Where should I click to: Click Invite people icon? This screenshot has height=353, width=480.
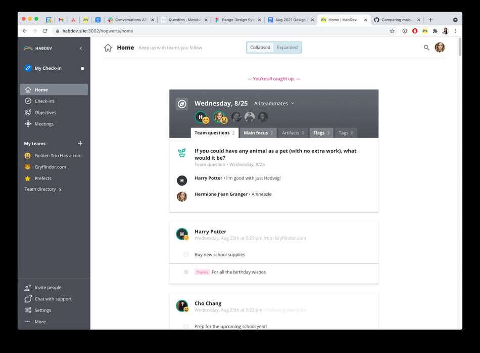click(28, 287)
